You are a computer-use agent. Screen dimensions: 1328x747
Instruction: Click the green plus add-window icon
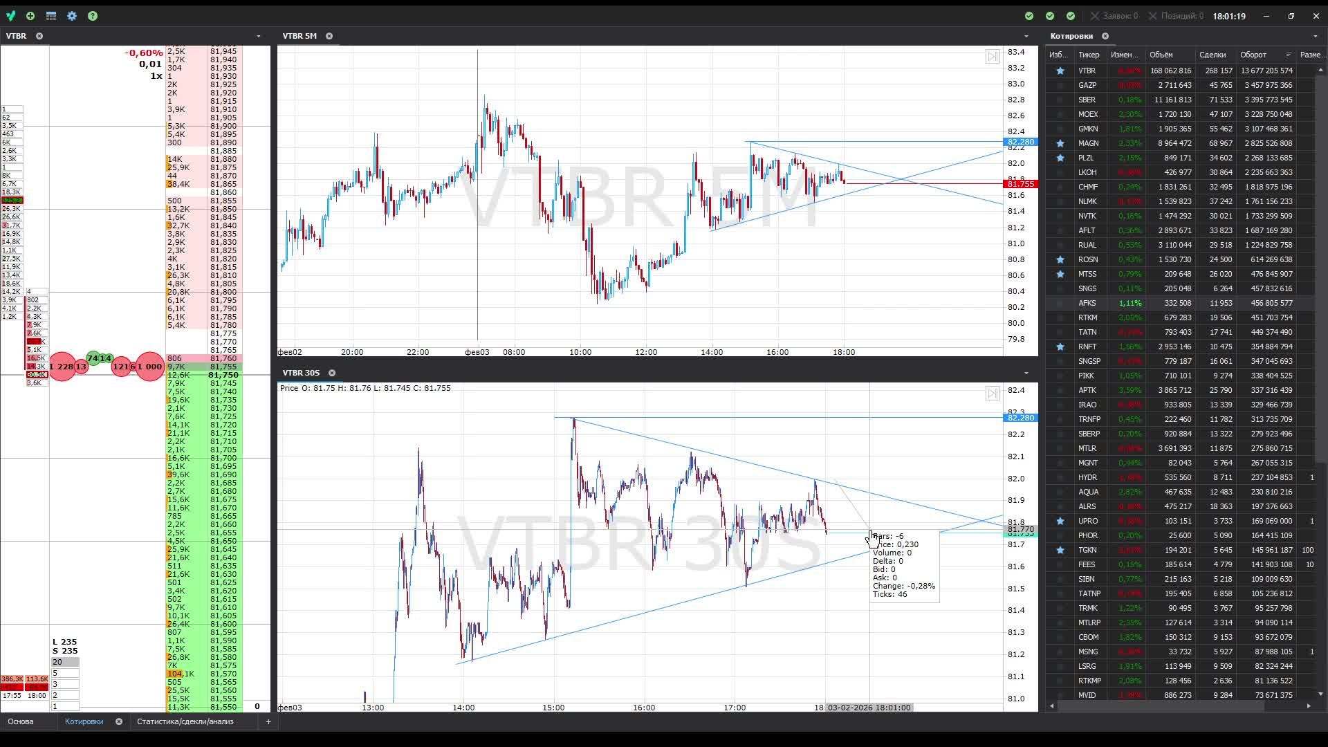[30, 16]
